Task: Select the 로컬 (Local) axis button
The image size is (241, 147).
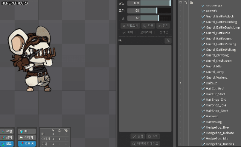Action: 7,131
